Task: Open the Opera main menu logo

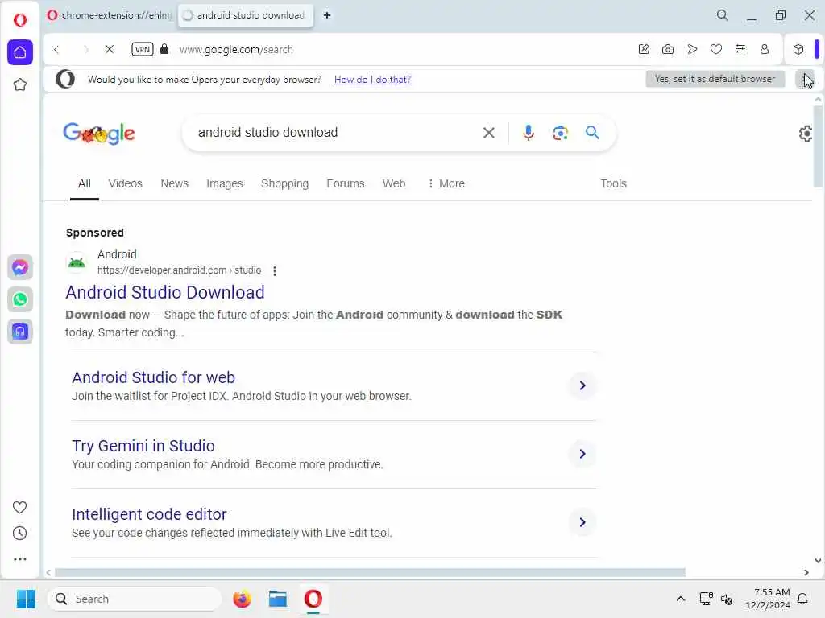Action: [x=20, y=20]
